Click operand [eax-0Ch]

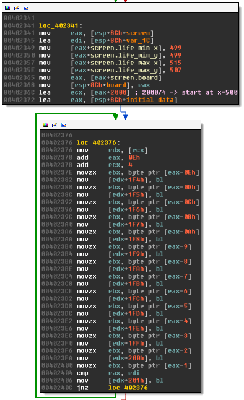coord(181,202)
